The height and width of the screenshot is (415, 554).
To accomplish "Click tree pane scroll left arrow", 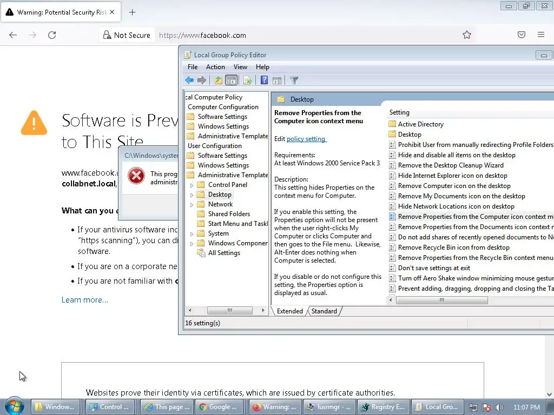I will click(x=190, y=311).
